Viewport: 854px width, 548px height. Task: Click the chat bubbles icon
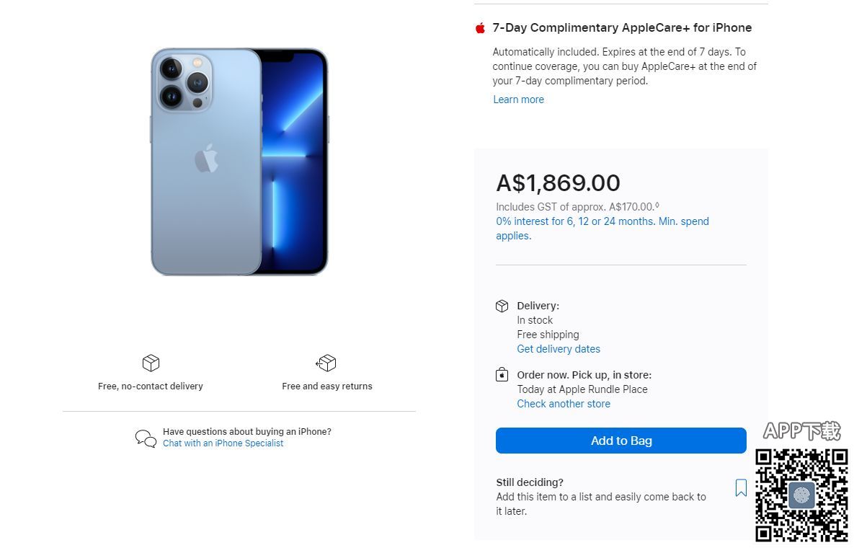tap(146, 438)
